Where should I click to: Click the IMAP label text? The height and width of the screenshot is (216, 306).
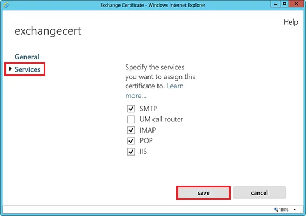point(148,130)
